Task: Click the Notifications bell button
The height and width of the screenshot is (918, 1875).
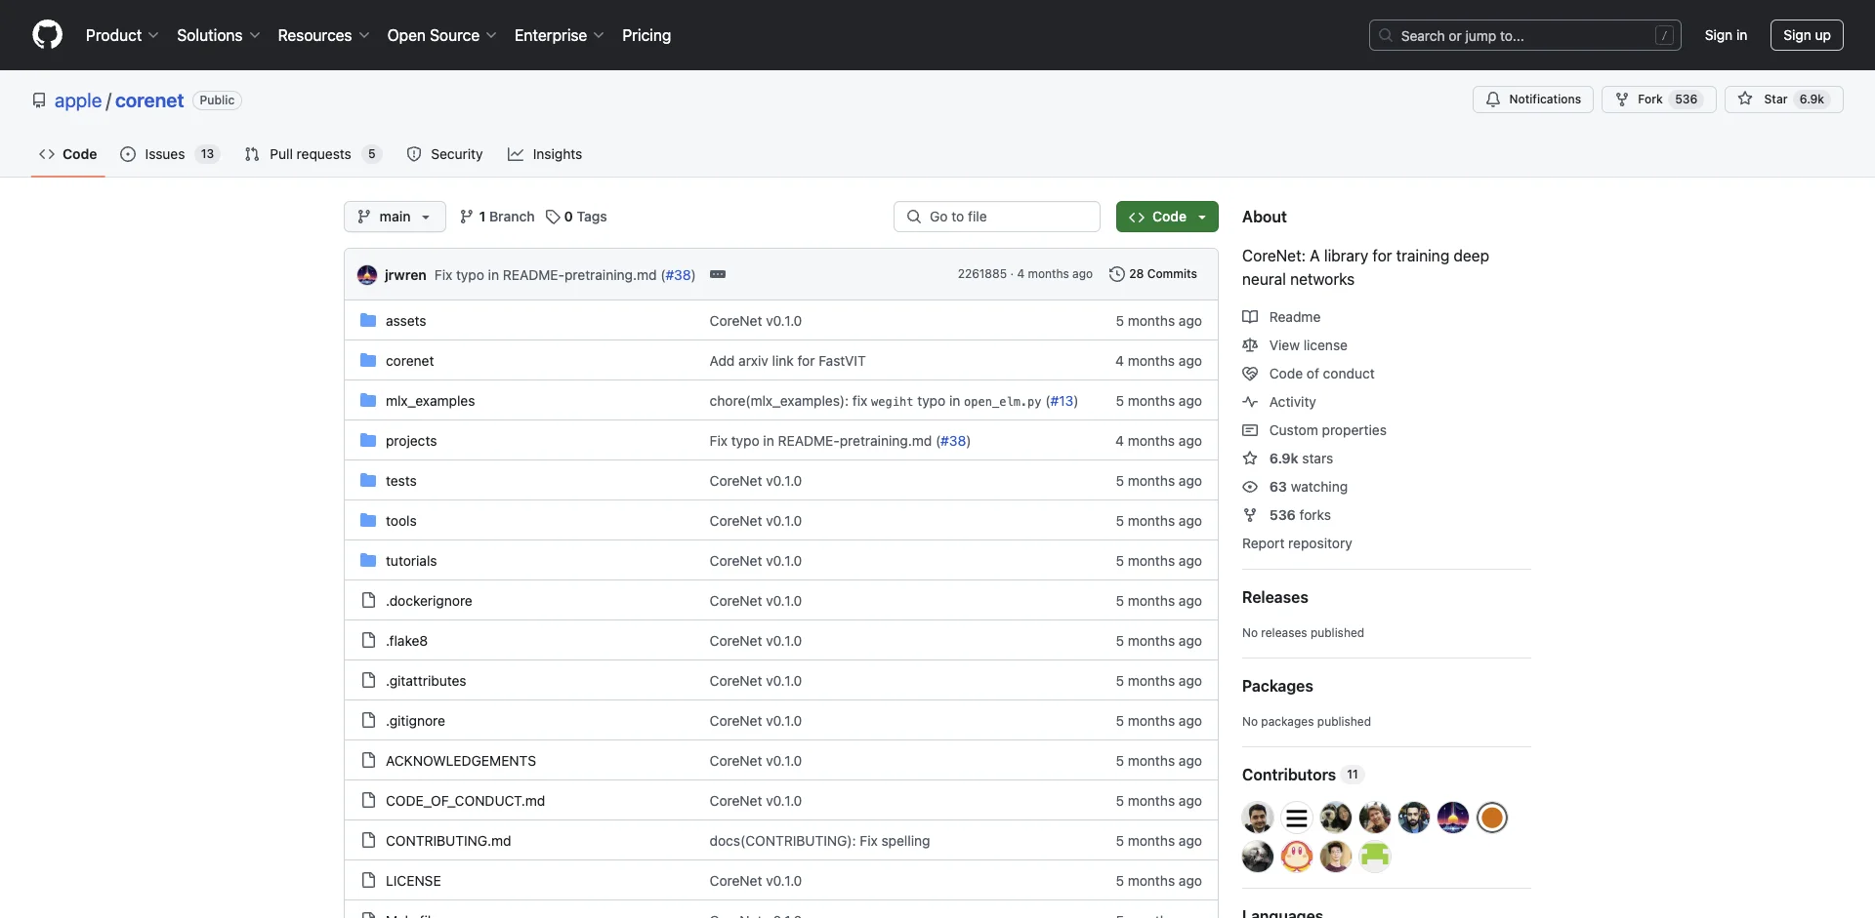Action: tap(1533, 100)
